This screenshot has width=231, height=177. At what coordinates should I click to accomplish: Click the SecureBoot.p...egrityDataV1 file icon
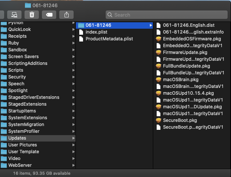[159, 127]
